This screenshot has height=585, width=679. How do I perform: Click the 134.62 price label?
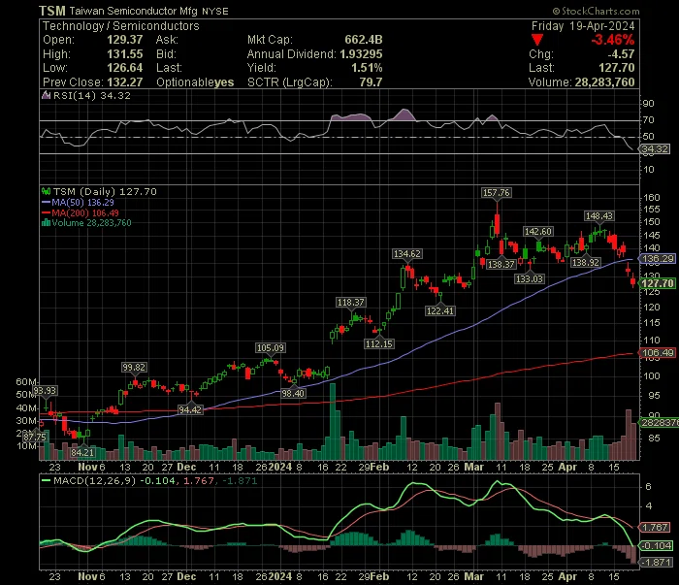[407, 254]
